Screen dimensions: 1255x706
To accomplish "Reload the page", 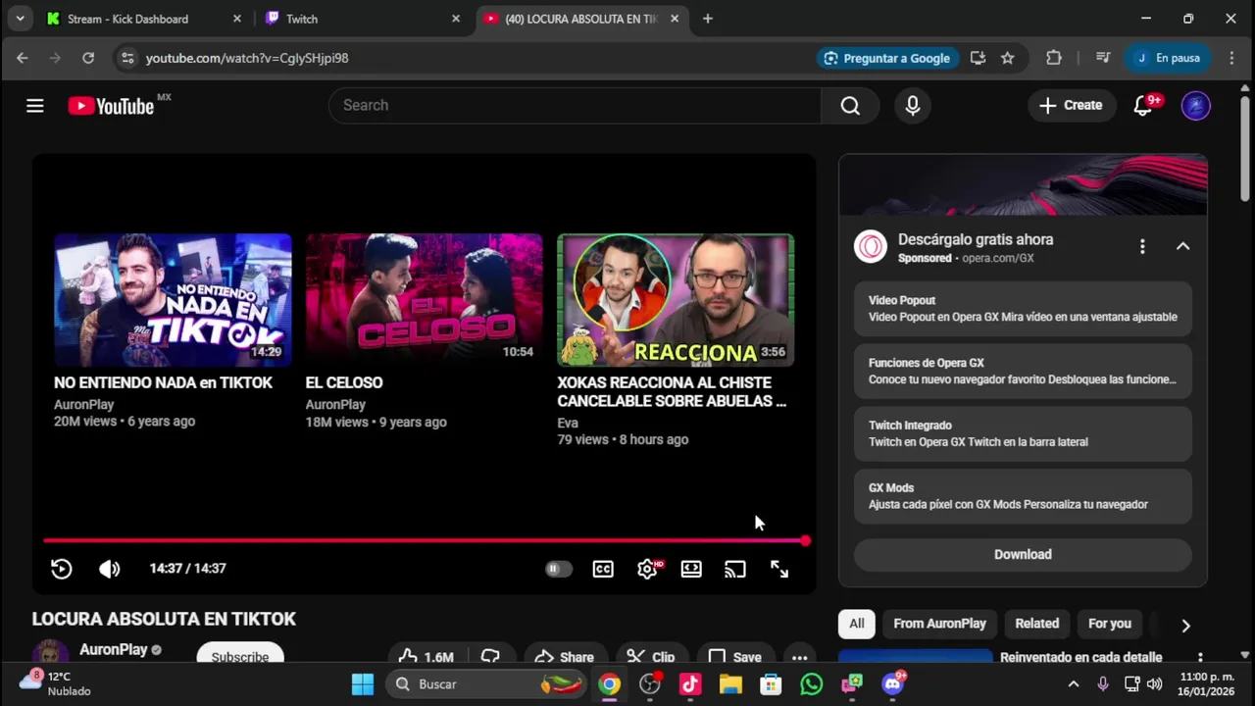I will point(88,58).
